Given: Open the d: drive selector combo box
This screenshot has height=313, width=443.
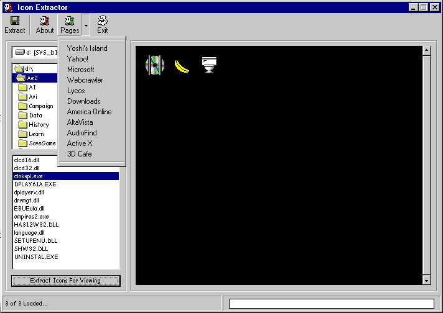Looking at the screenshot, I should click(x=36, y=53).
